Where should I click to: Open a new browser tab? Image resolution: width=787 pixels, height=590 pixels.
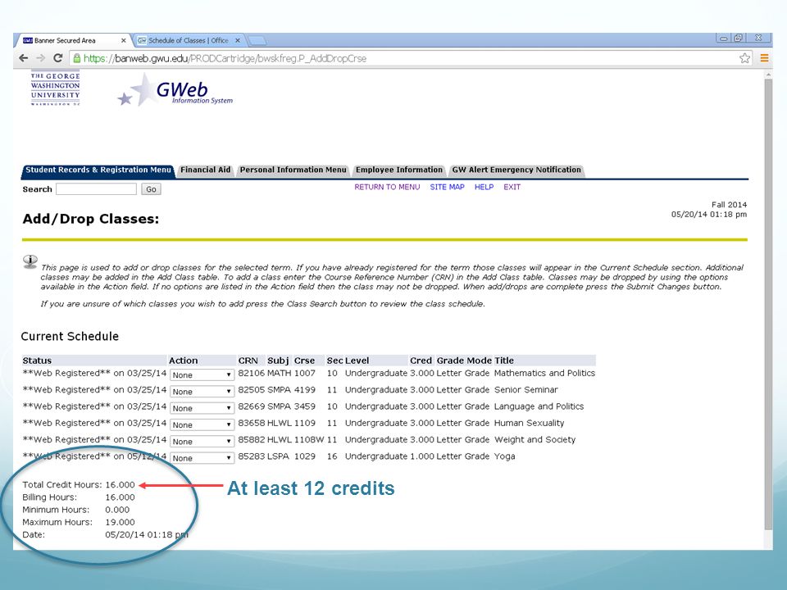pos(256,41)
